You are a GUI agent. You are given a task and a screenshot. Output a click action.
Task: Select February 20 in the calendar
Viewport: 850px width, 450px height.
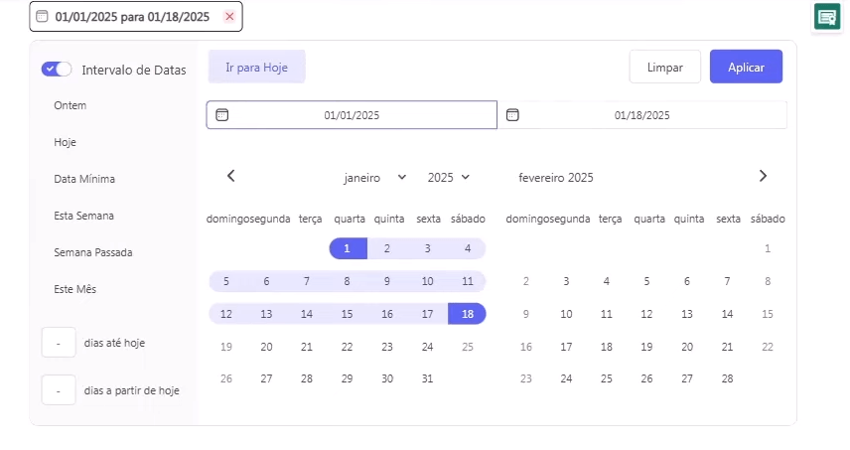click(687, 347)
